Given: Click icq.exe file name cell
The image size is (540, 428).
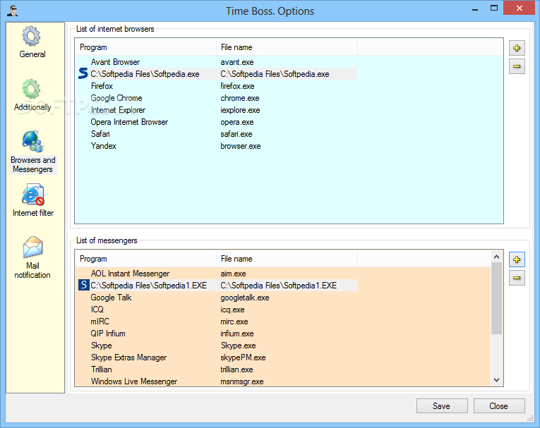Looking at the screenshot, I should [232, 310].
